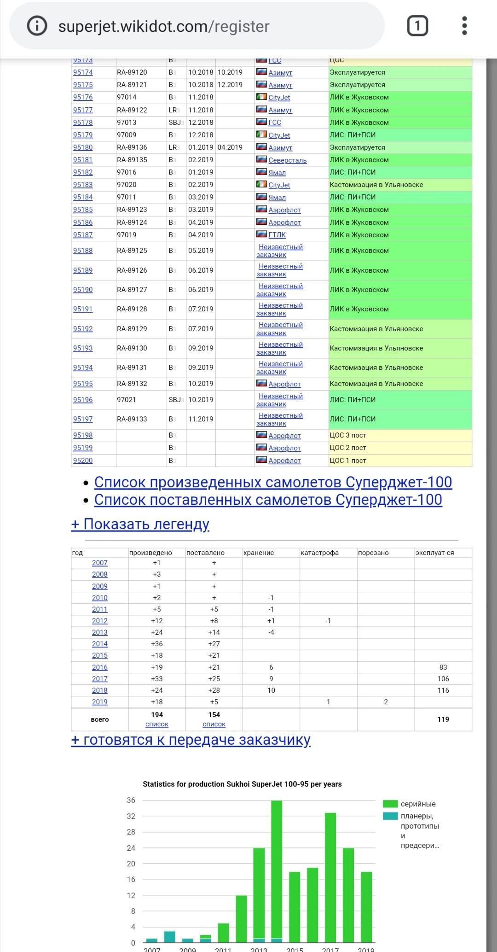Click Irish flag icon in row 95183
Screen dimensions: 497x952
[261, 184]
